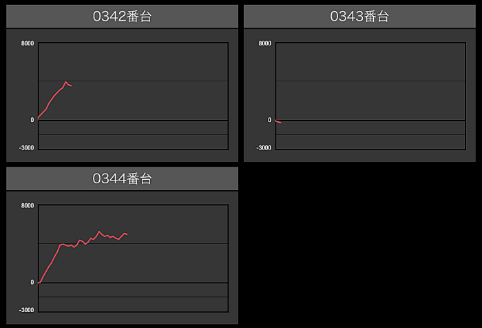Click the -3000 label on 0343番台 chart
Viewport: 482px width, 328px height.
coord(264,147)
